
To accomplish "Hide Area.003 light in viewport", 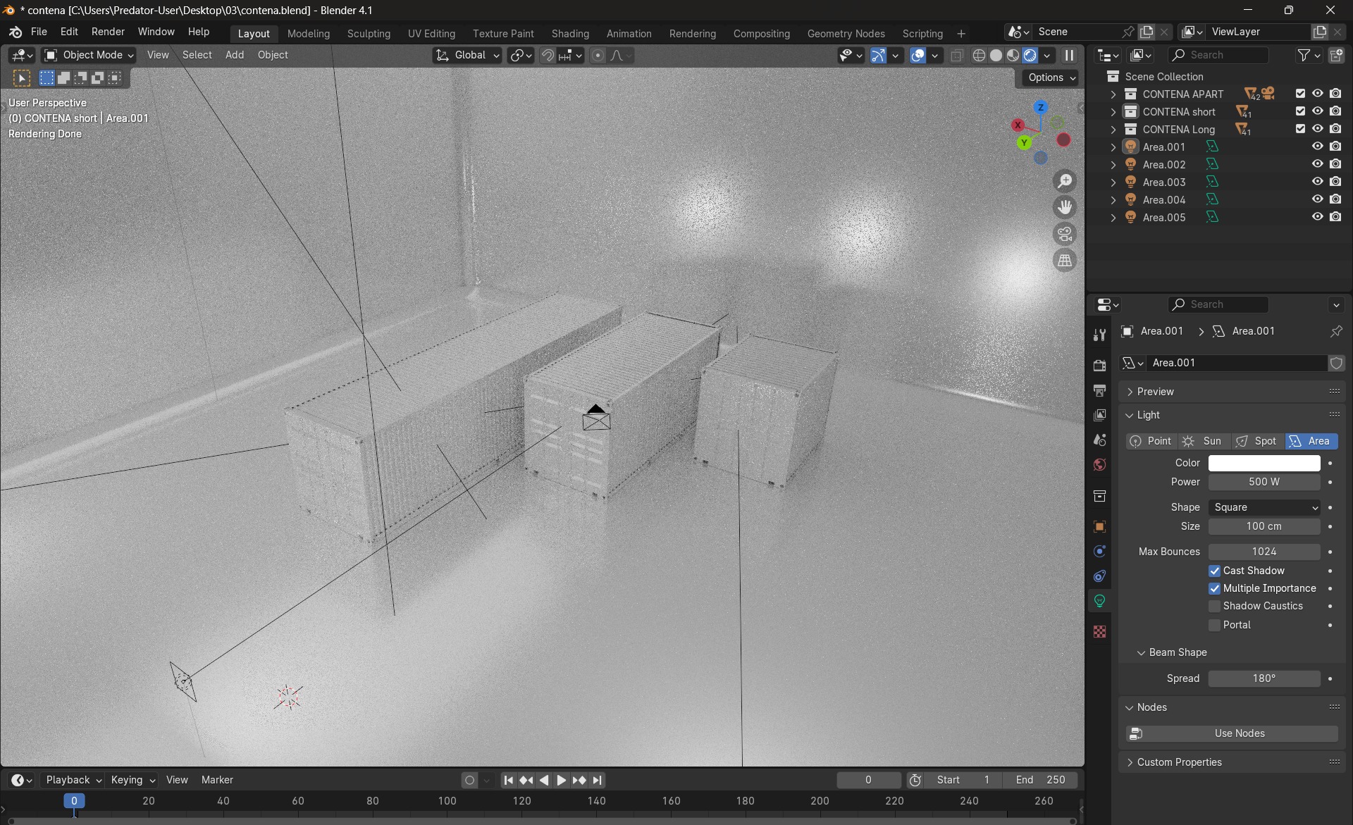I will click(1317, 182).
